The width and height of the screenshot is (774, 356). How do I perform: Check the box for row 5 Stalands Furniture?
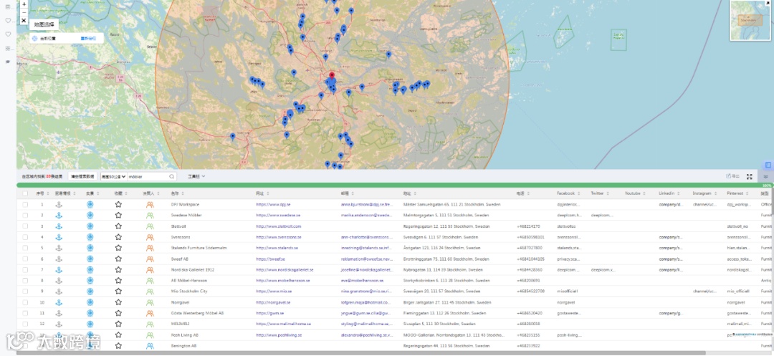(x=25, y=248)
